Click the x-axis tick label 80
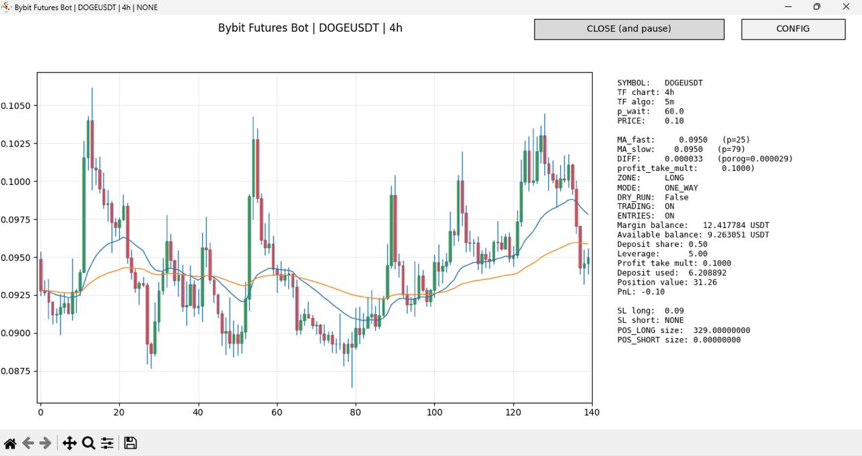 pyautogui.click(x=356, y=412)
